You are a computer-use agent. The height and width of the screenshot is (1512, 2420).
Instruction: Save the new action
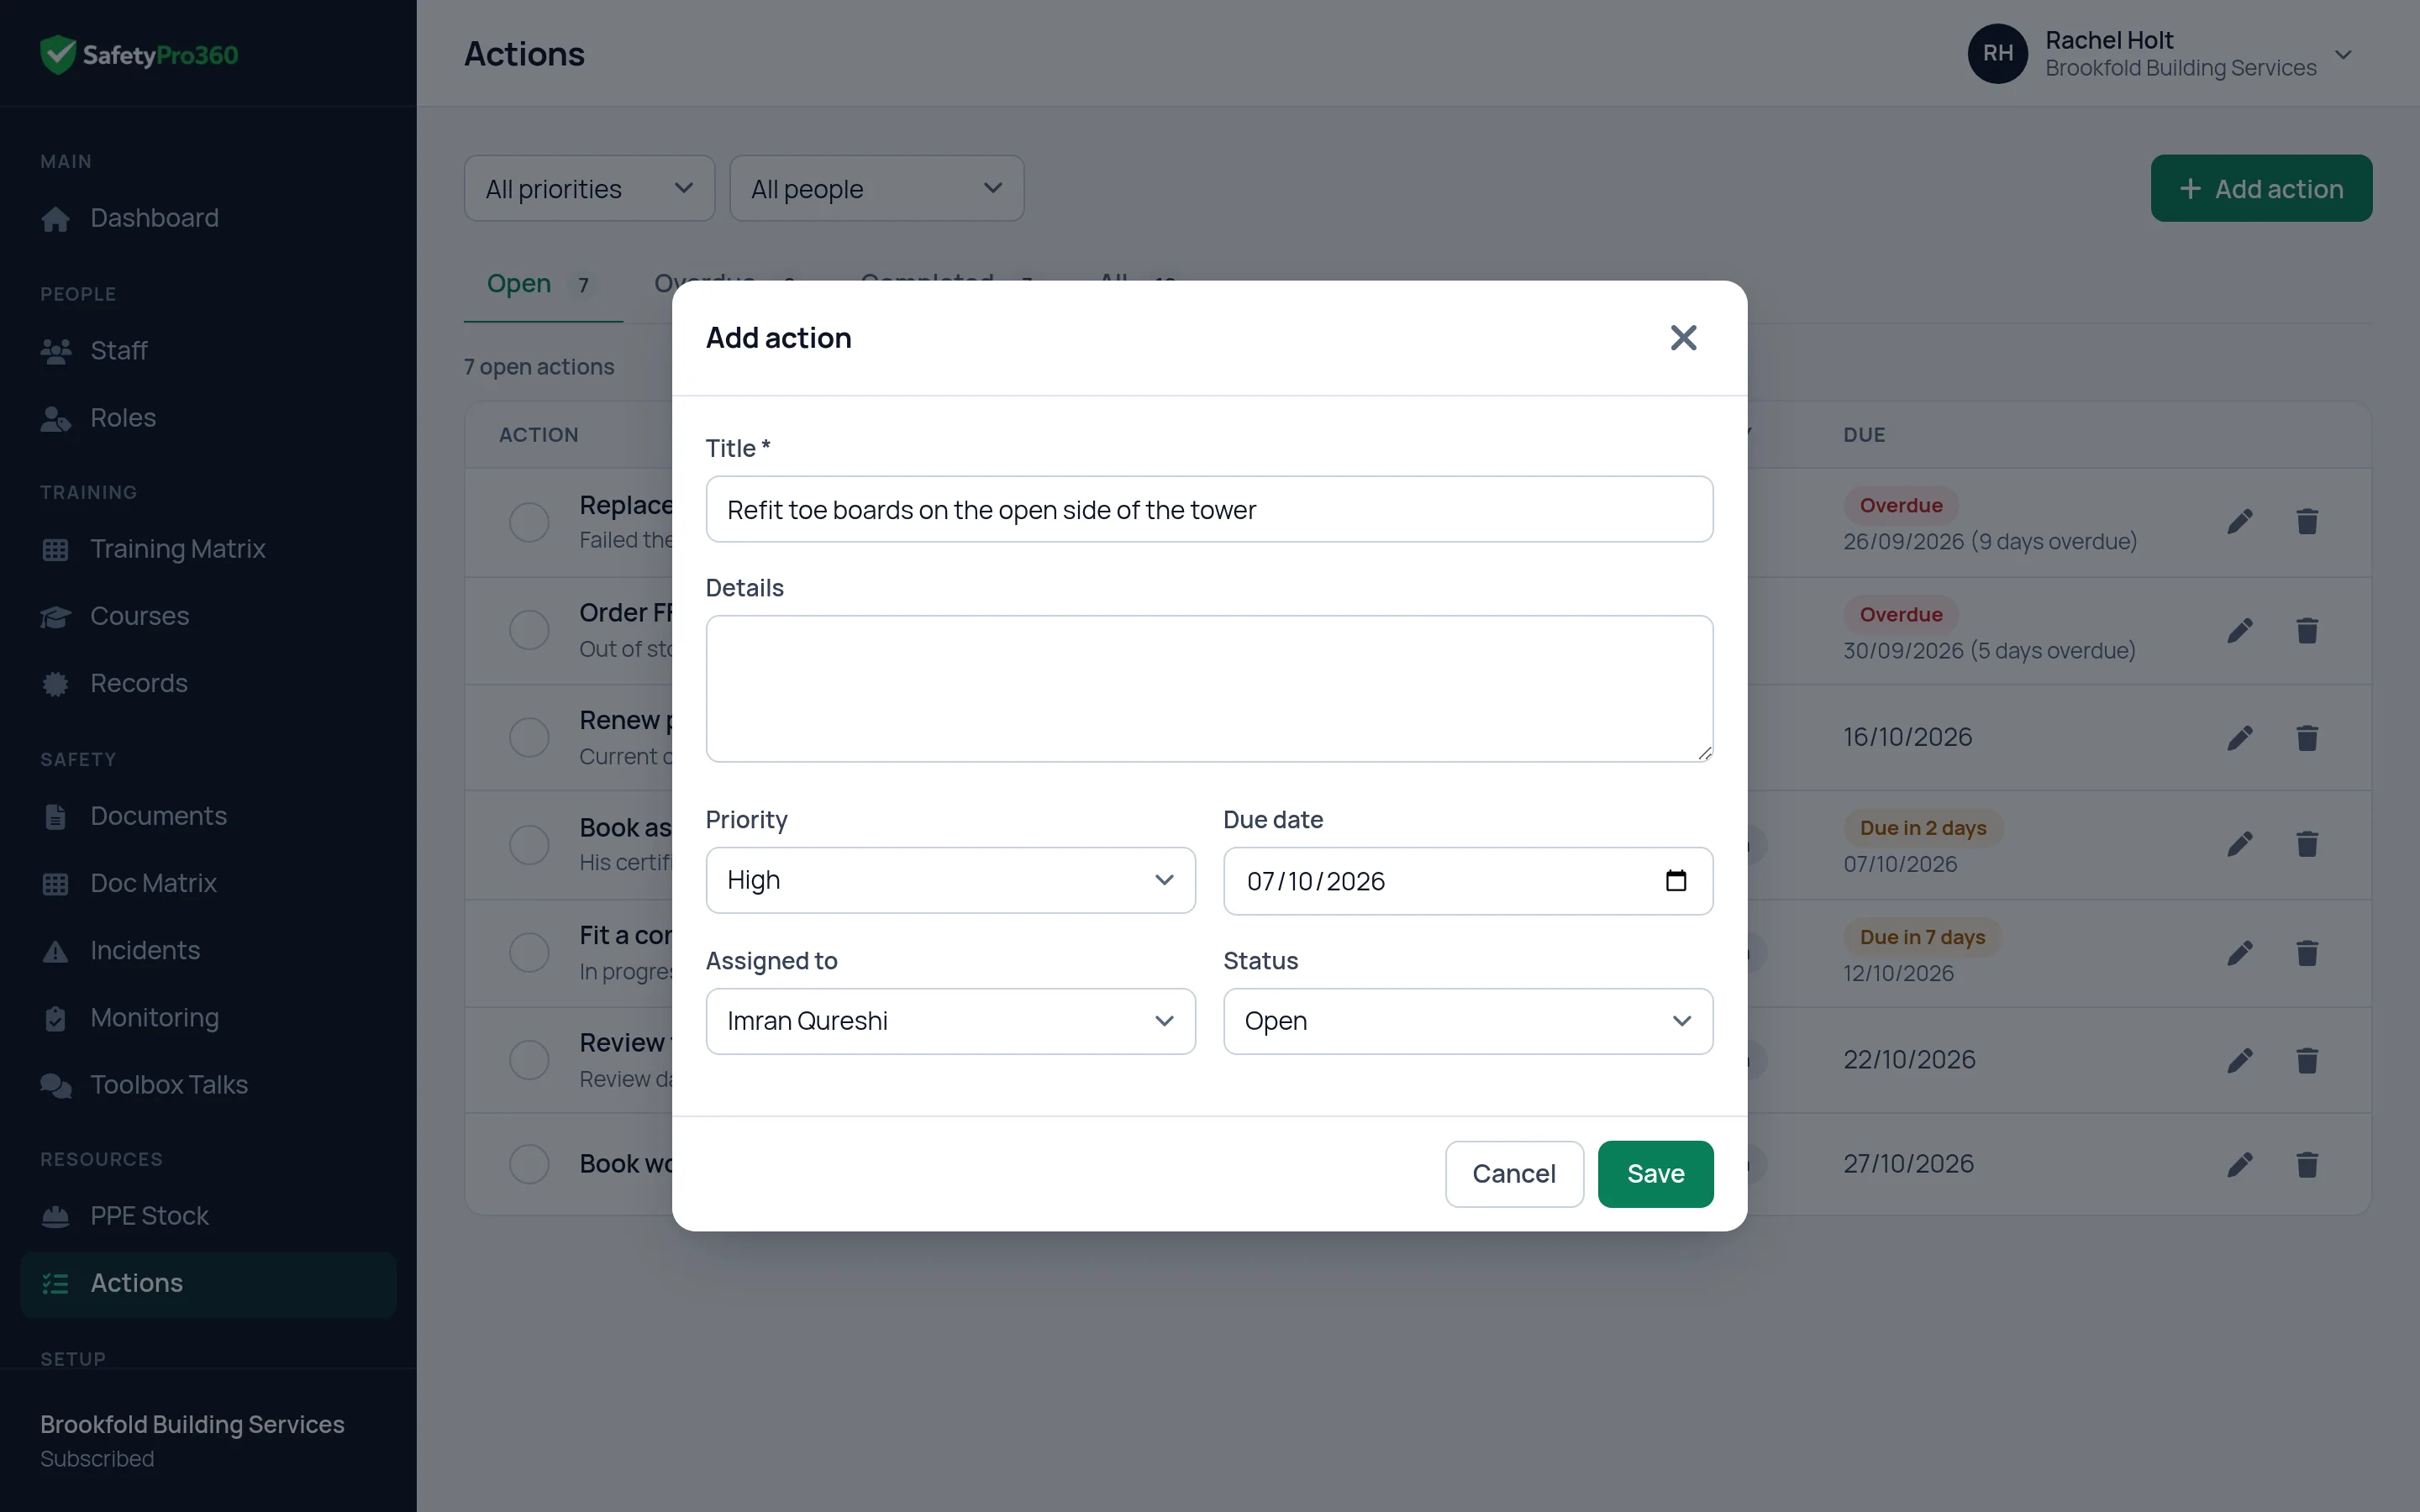[x=1655, y=1174]
